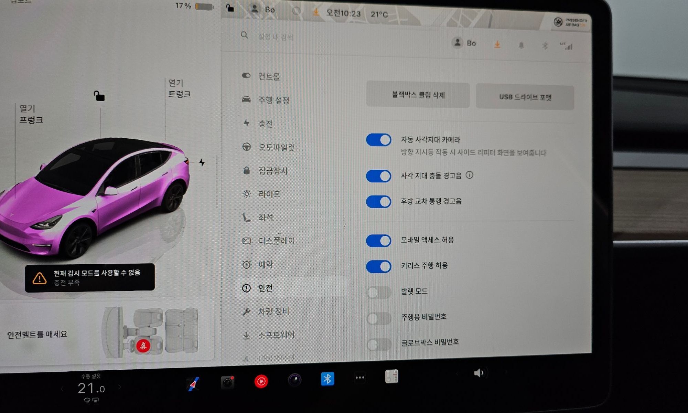Open the Bluetooth app in dock
The height and width of the screenshot is (413, 688).
tap(327, 379)
